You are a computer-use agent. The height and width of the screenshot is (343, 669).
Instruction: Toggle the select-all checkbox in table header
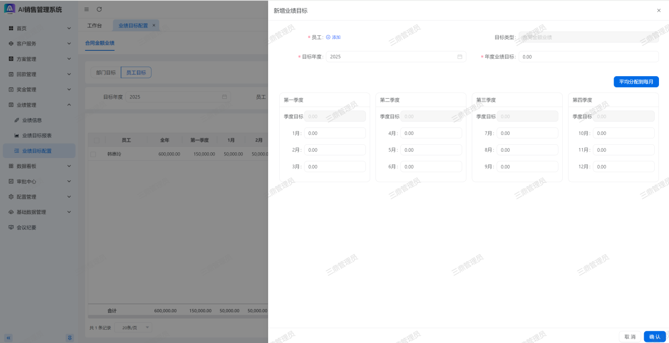click(96, 140)
